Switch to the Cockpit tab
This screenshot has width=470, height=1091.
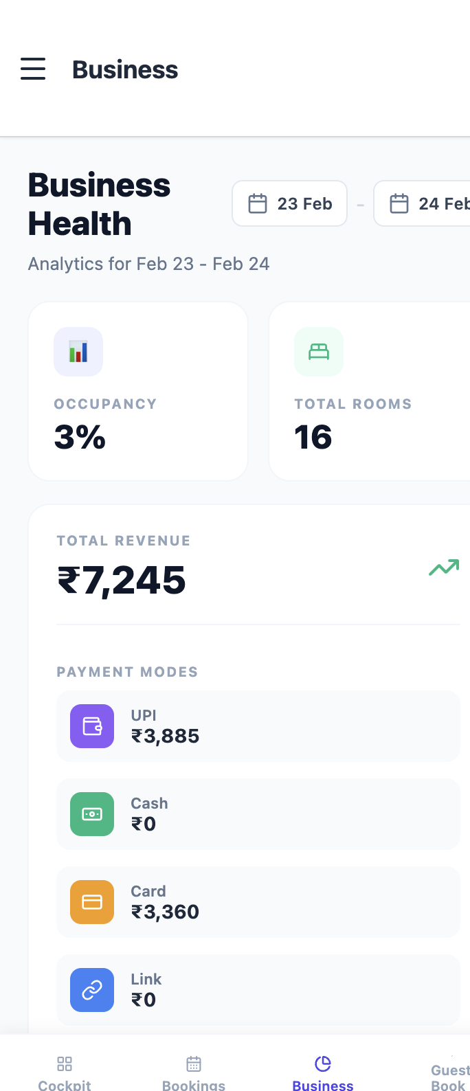pos(65,1073)
